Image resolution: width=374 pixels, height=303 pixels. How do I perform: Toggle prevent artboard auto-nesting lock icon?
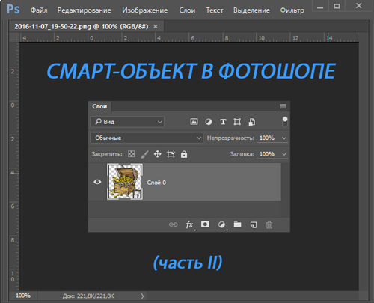171,154
